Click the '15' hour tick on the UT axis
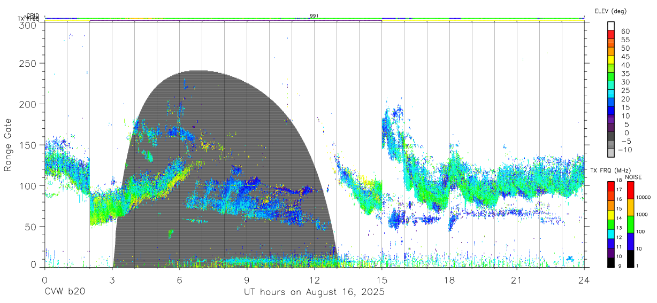 [381, 280]
